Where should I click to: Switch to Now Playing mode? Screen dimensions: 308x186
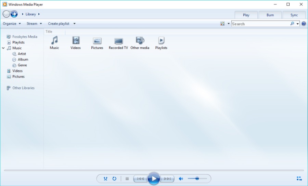(299, 178)
